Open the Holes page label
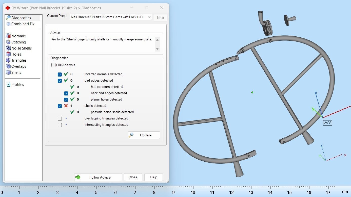This screenshot has height=197, width=351. (x=16, y=54)
